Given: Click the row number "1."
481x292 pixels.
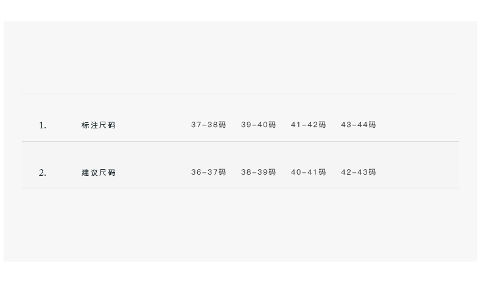Looking at the screenshot, I should (43, 125).
